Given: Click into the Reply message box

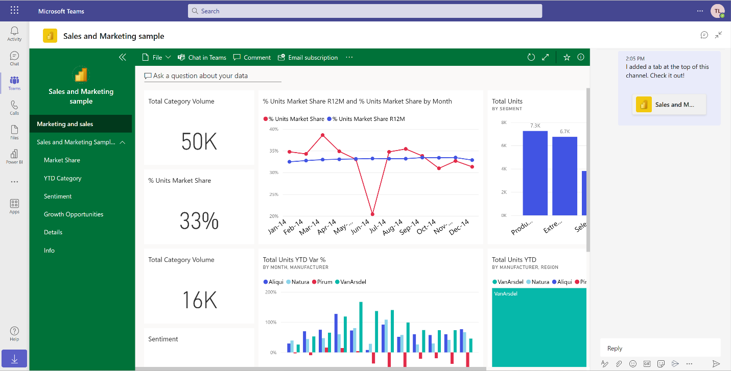Looking at the screenshot, I should 660,348.
